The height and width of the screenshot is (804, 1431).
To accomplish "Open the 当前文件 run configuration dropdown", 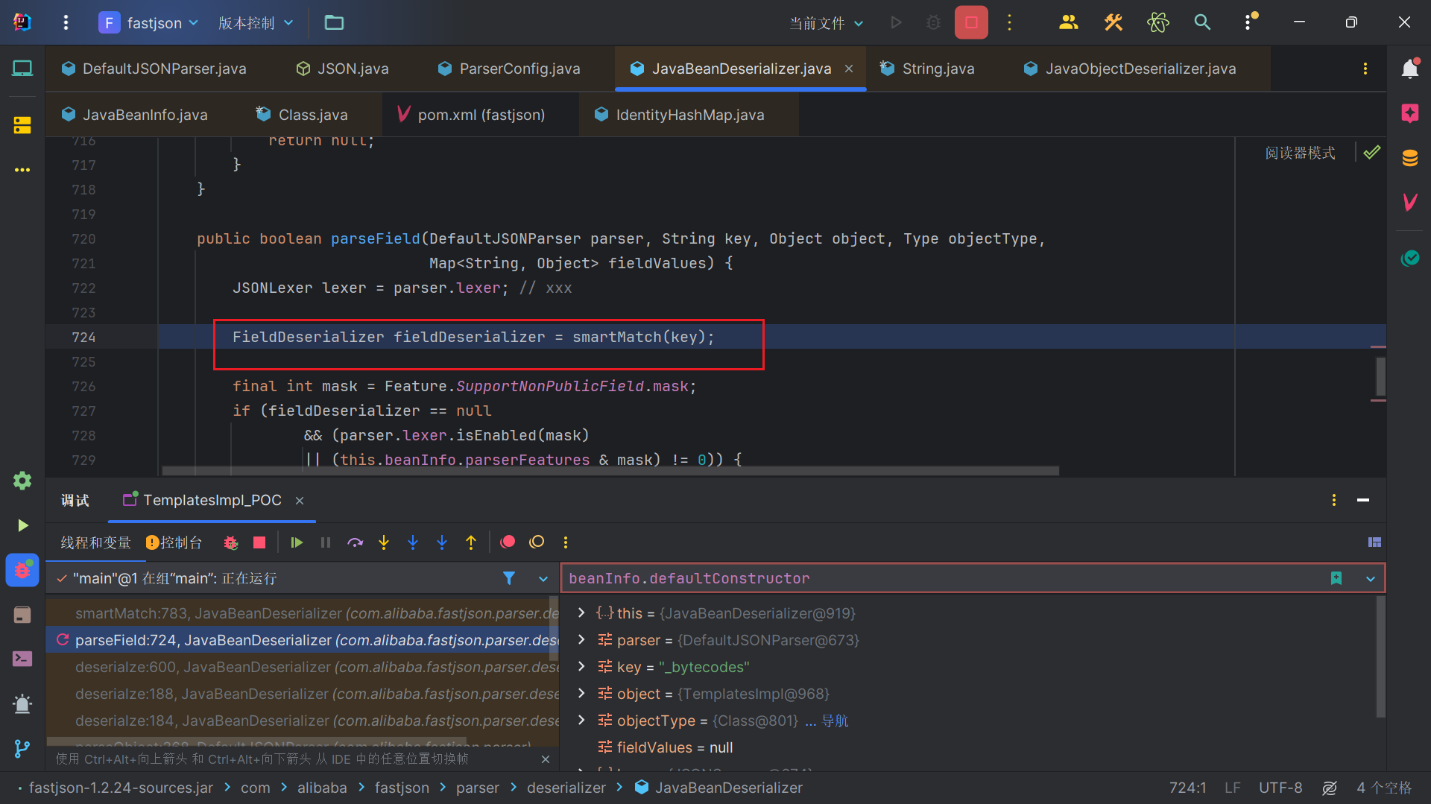I will click(827, 23).
